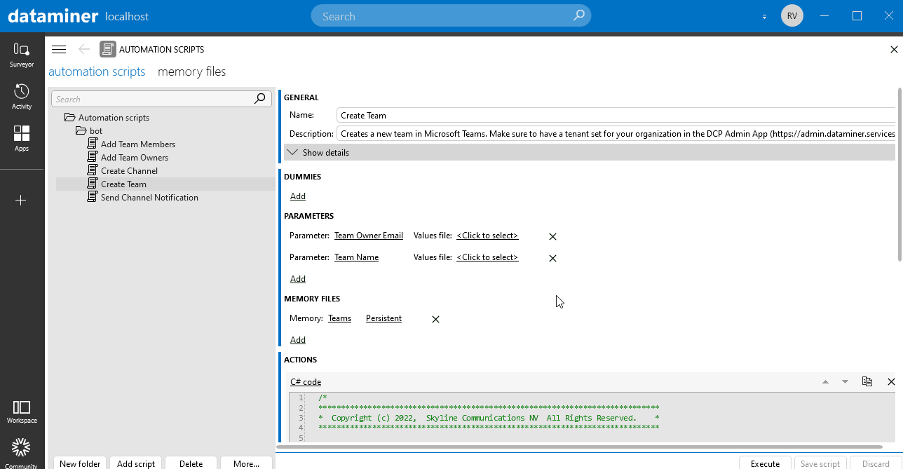Remove the Team Owner Email parameter
This screenshot has width=903, height=469.
(552, 236)
